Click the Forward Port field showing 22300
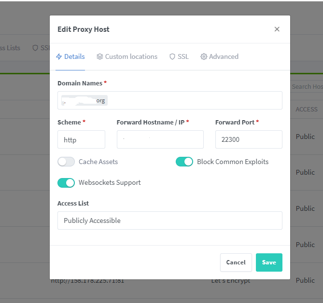The image size is (323, 303). [248, 139]
